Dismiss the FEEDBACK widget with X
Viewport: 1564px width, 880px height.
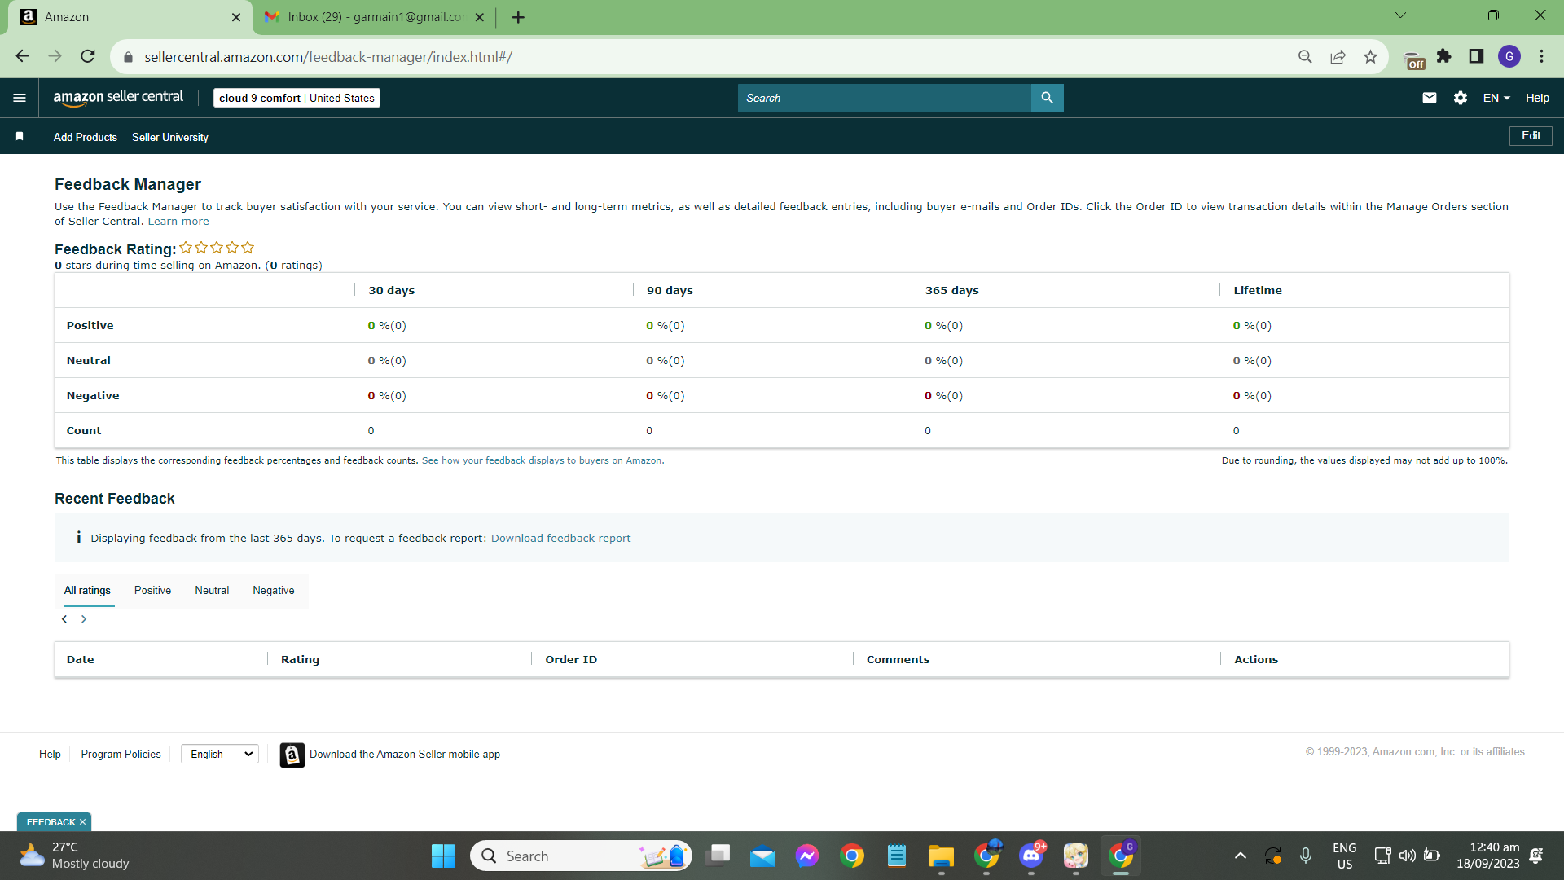coord(82,822)
